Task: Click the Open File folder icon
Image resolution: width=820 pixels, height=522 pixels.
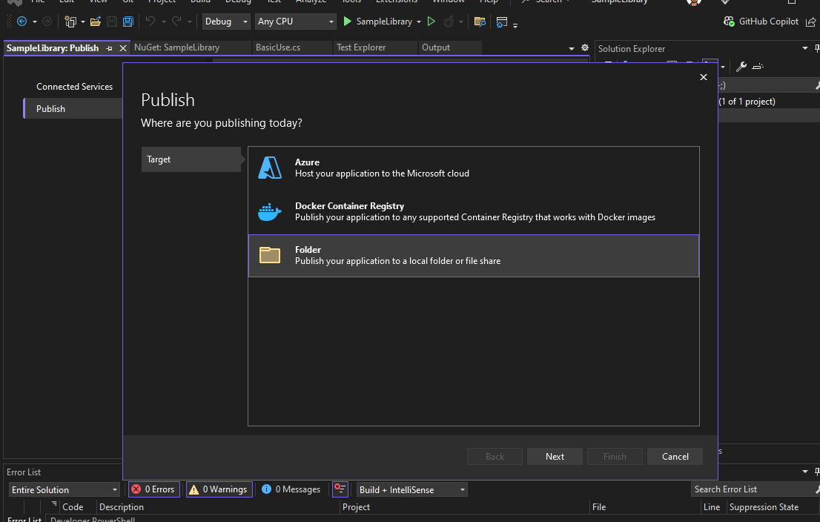Action: click(95, 22)
